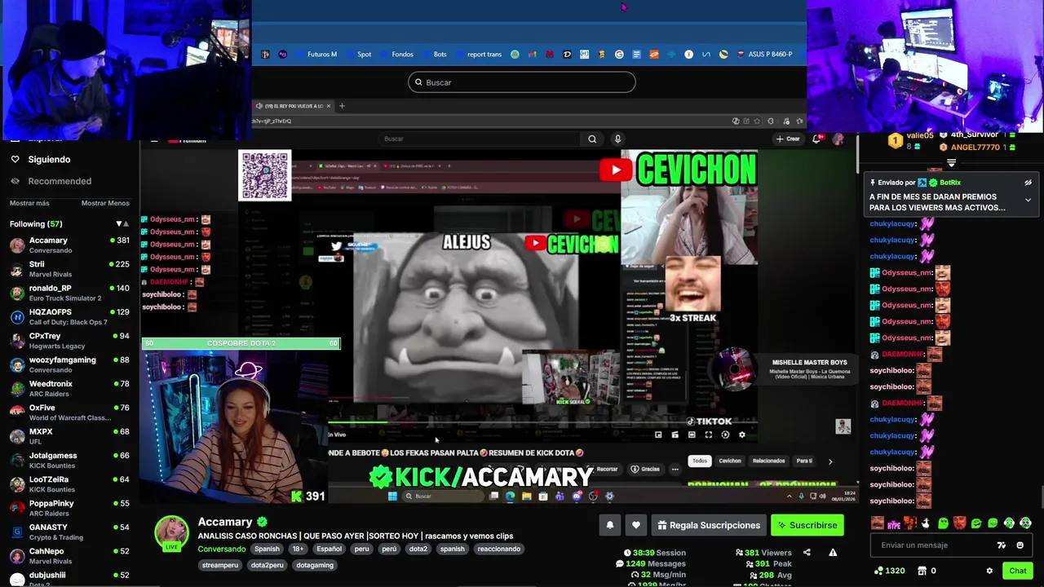Screen dimensions: 1044x587
Task: Open ronaldo_RP channel in Following list
Action: [69, 293]
